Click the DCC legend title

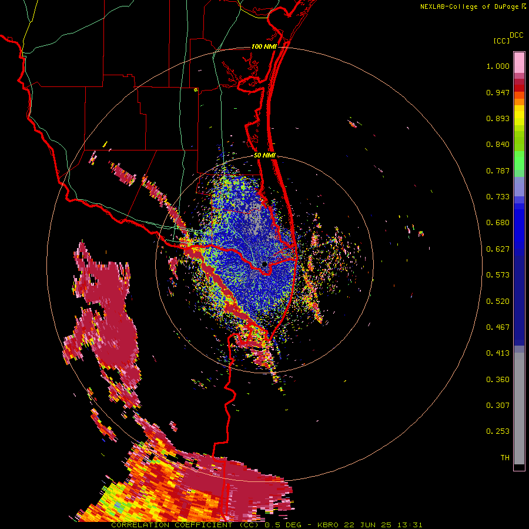(517, 35)
